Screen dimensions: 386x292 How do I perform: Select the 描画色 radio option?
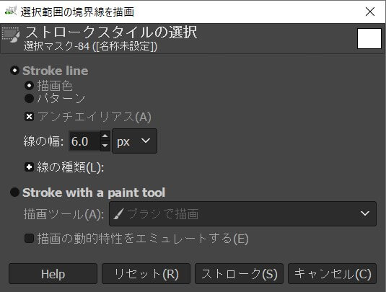(x=29, y=86)
